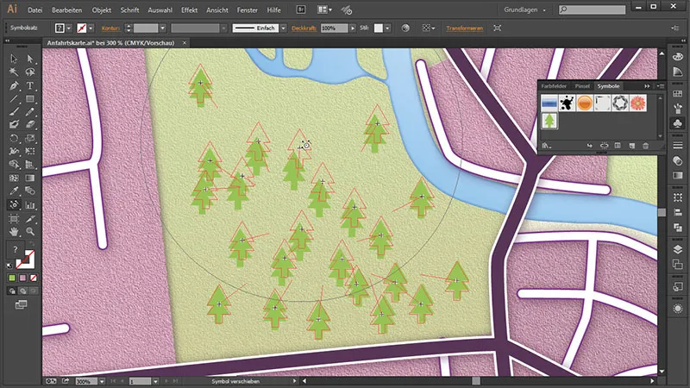The width and height of the screenshot is (690, 388).
Task: Open the Datei menu
Action: 35,9
